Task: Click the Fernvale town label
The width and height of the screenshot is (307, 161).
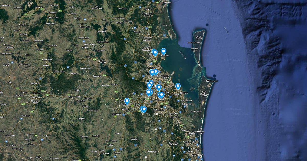Action: 114,84
